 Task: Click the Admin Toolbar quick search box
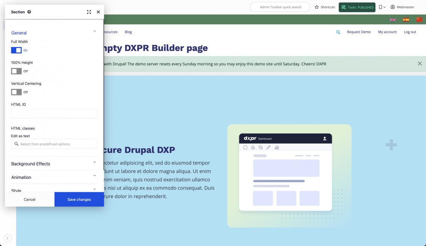(280, 7)
